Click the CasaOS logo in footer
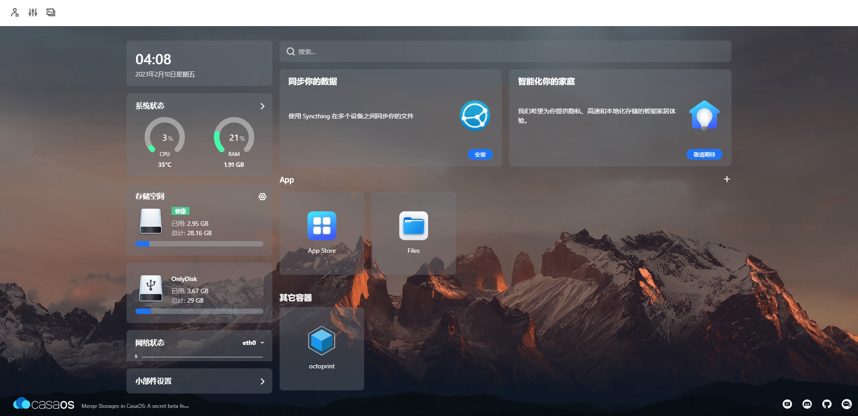This screenshot has height=416, width=858. point(44,404)
